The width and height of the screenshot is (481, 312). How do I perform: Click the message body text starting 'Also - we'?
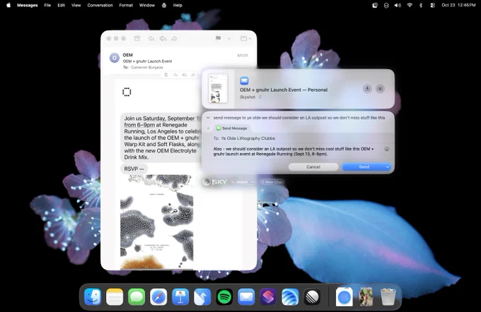(294, 151)
